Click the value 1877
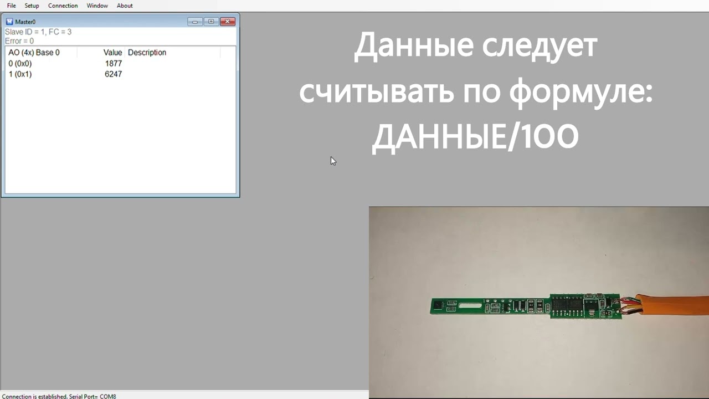This screenshot has width=709, height=399. [114, 64]
